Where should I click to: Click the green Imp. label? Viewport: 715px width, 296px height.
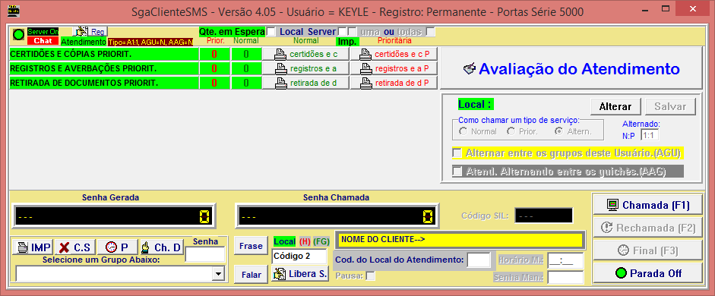[x=347, y=42]
